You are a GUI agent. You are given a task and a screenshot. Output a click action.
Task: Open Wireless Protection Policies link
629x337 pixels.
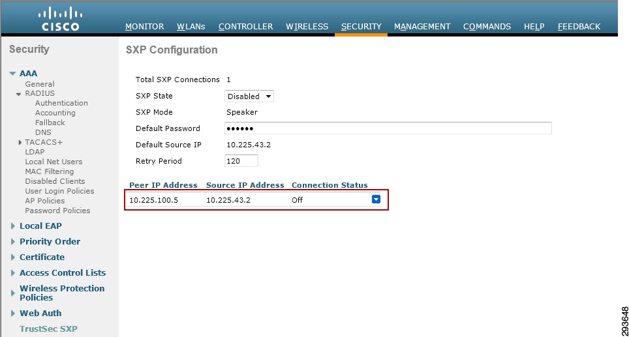click(62, 293)
